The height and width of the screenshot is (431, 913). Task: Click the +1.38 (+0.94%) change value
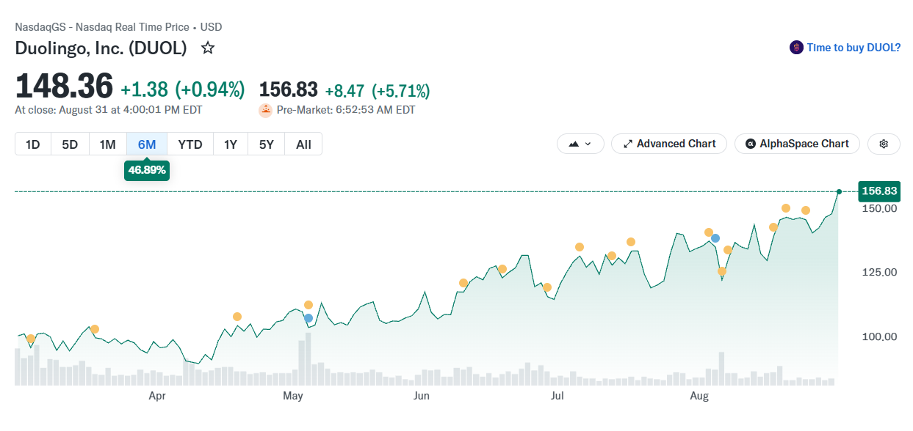pyautogui.click(x=183, y=89)
